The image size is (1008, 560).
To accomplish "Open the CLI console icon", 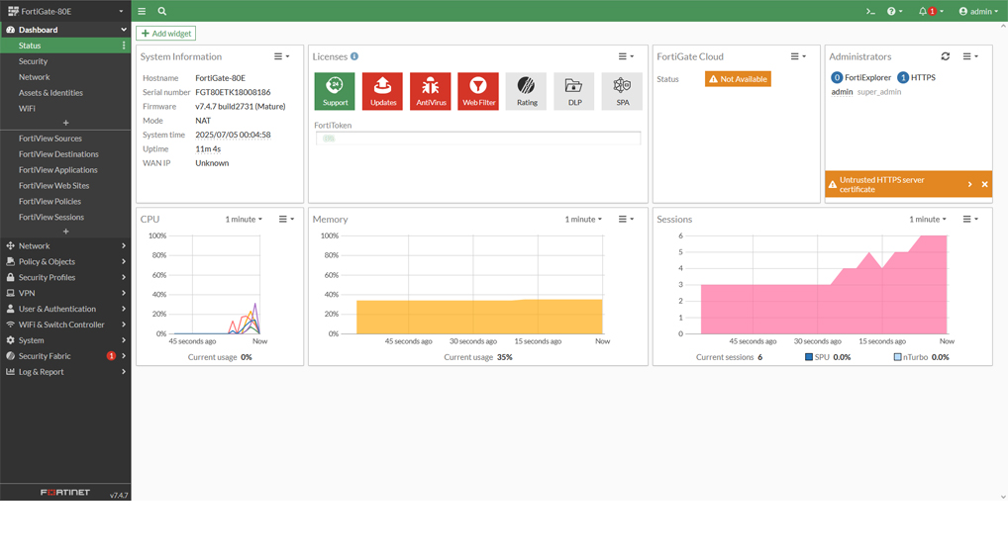I will click(870, 11).
